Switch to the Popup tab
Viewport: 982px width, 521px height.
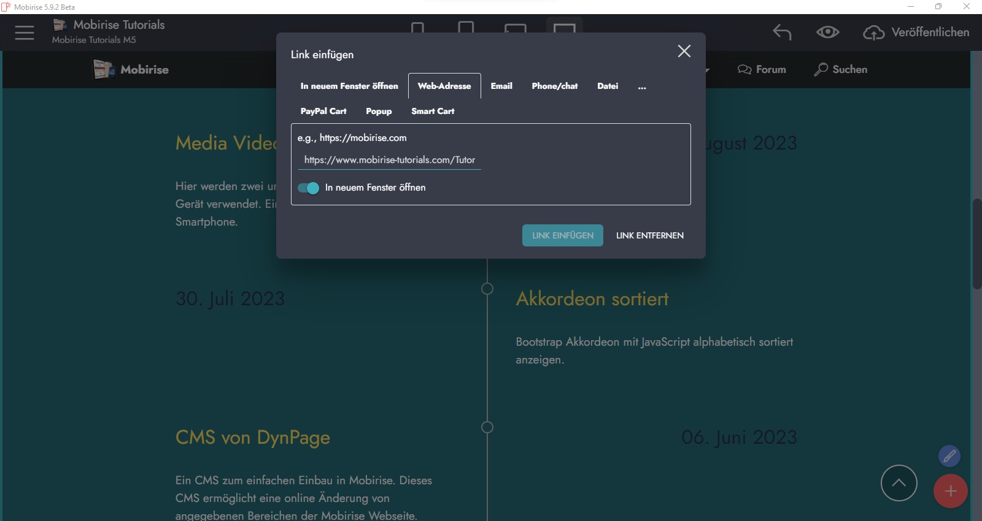tap(379, 111)
